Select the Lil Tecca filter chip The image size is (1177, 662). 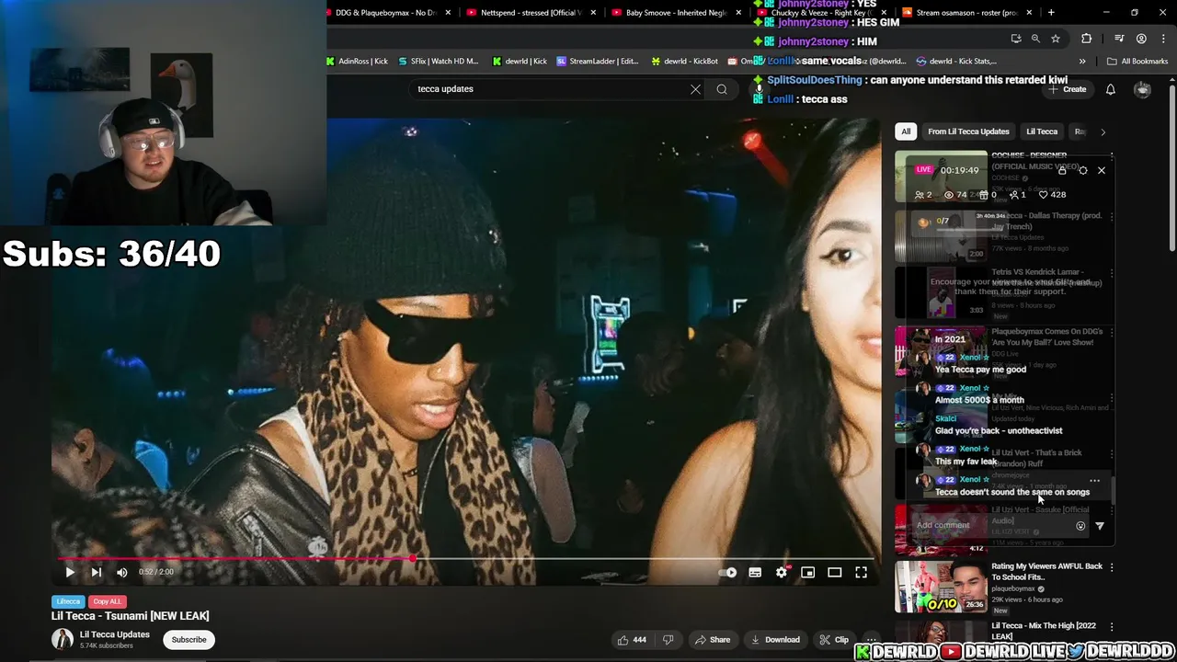1042,131
